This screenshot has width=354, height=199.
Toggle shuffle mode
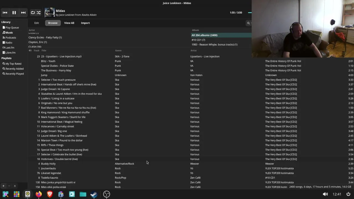point(39,12)
